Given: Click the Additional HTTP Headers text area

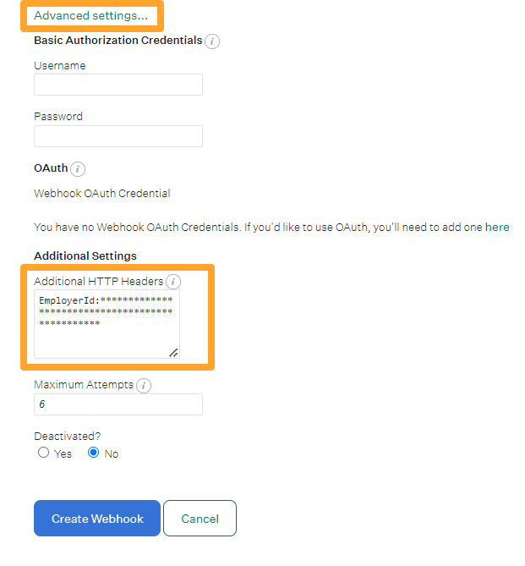Looking at the screenshot, I should pos(107,324).
